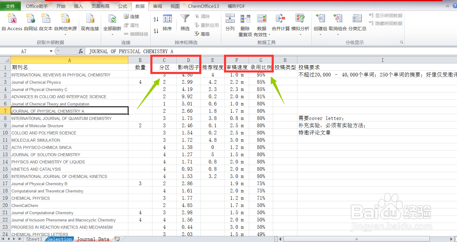Click 隐藏明细数据 hide detail
Viewport: 457px width, 242px height.
coord(385,23)
